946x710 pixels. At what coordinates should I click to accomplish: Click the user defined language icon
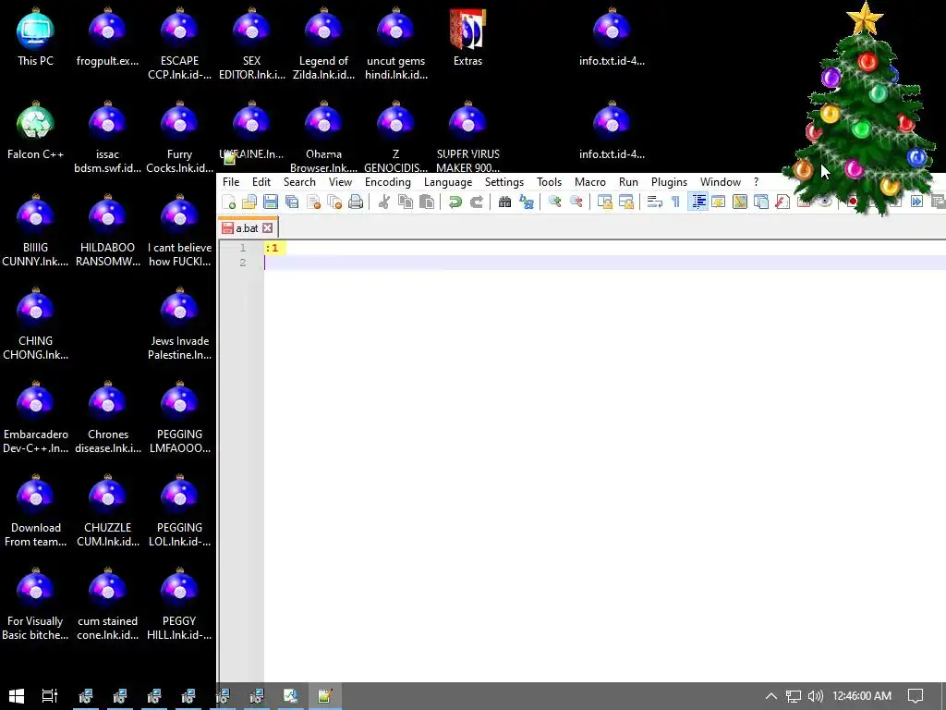[719, 202]
